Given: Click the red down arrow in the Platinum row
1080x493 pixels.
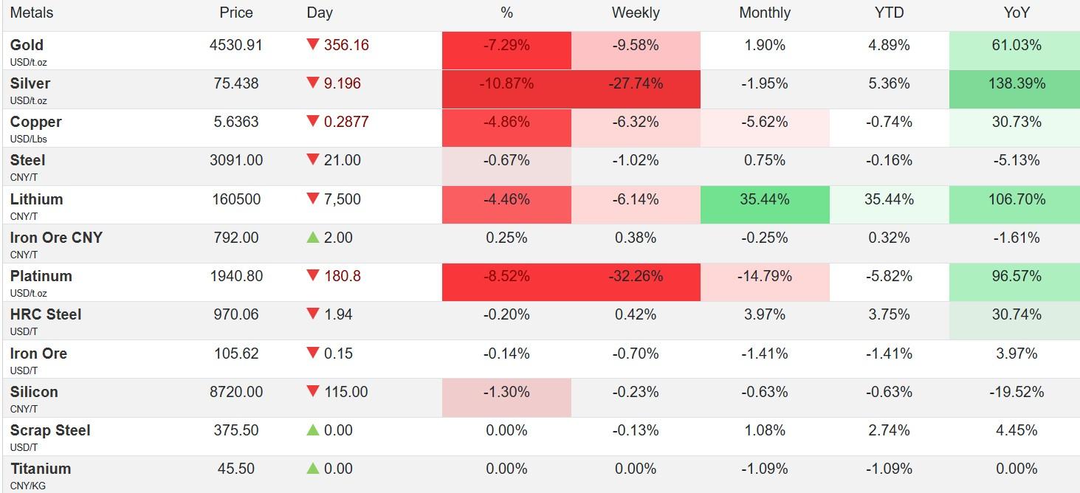Looking at the screenshot, I should click(x=312, y=276).
